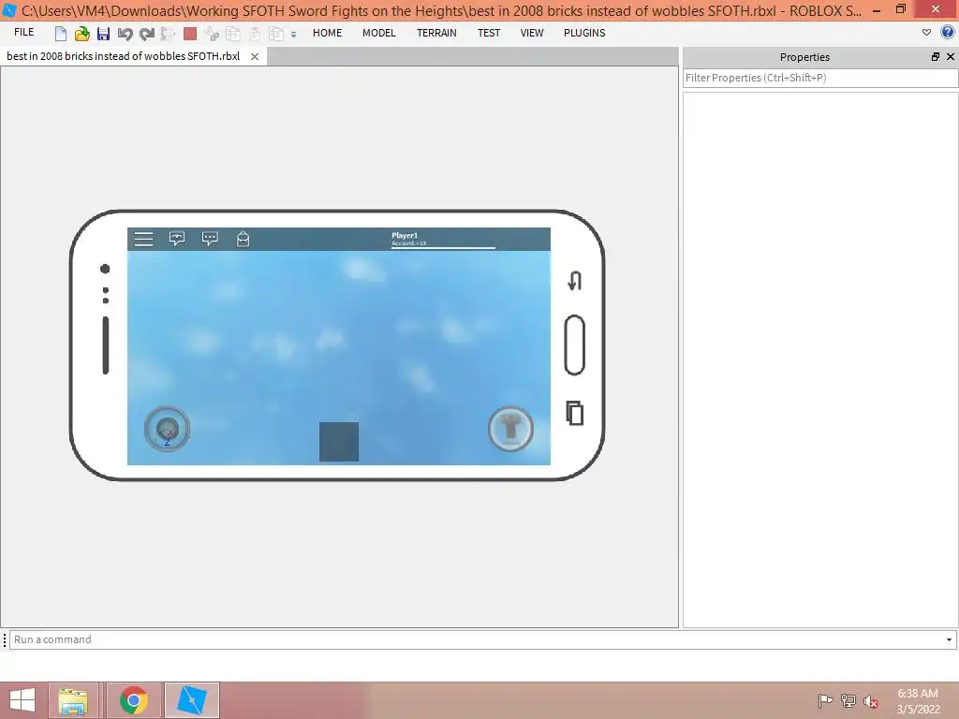
Task: Tap the mobile jump button
Action: 510,429
